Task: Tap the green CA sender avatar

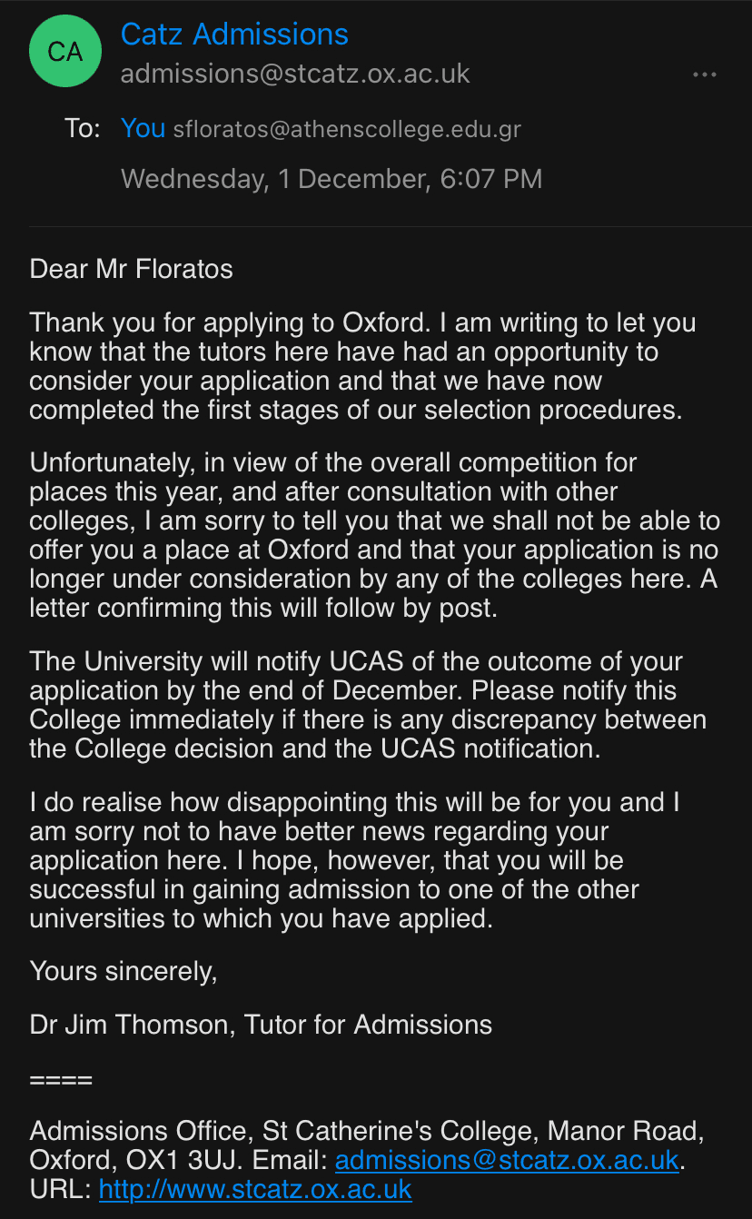Action: pyautogui.click(x=64, y=51)
